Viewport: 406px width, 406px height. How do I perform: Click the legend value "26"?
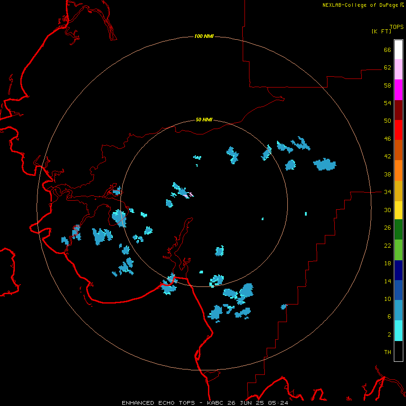pyautogui.click(x=388, y=228)
